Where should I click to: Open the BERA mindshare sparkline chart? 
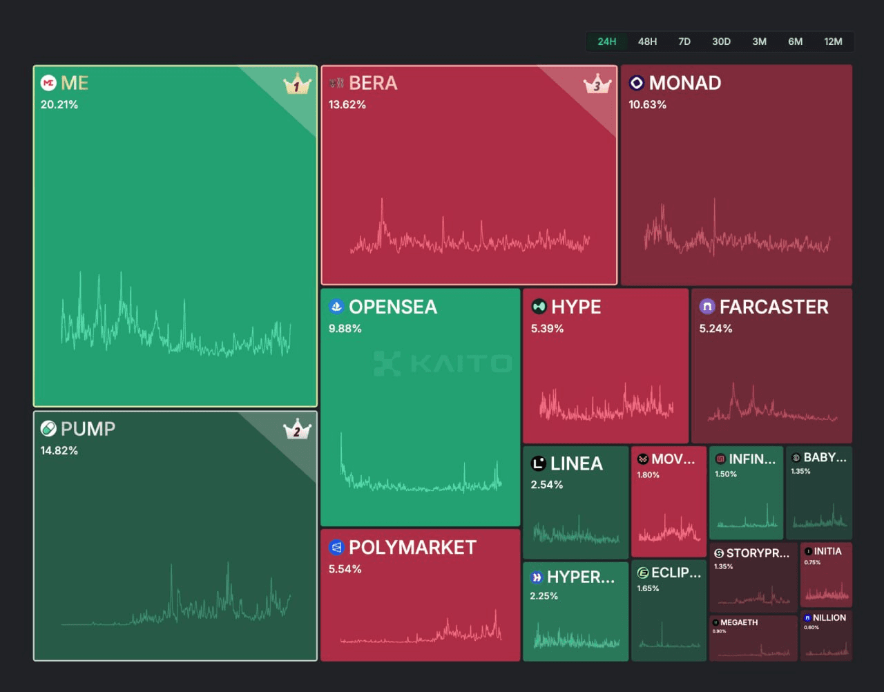coord(470,228)
